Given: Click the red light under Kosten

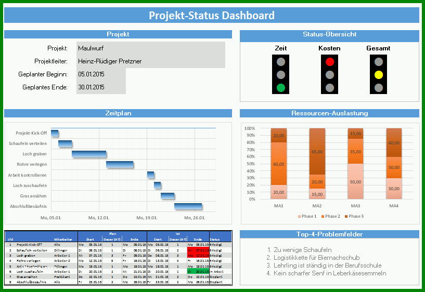Looking at the screenshot, I should point(330,62).
